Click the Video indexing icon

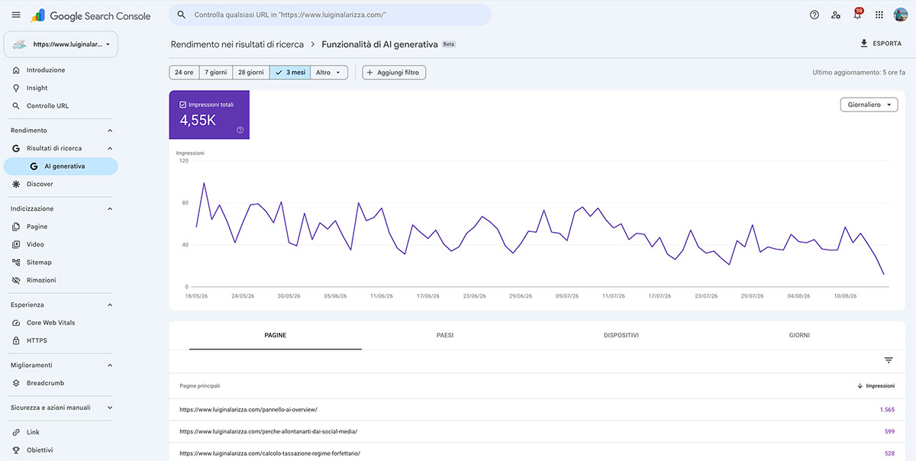pos(18,244)
